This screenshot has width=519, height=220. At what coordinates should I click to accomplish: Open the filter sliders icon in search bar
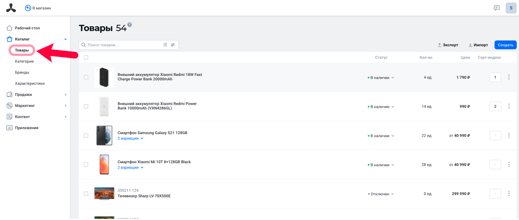click(x=173, y=45)
